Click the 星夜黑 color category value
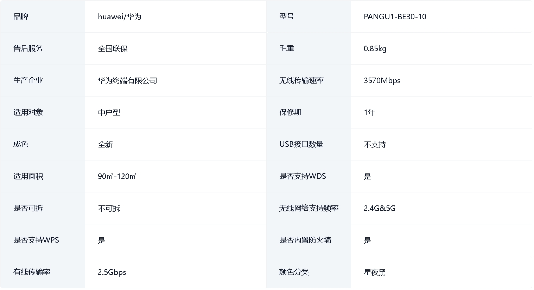 (x=375, y=272)
